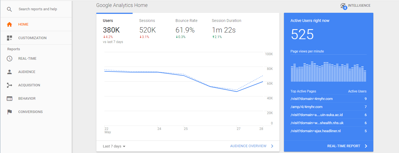Click the 4.2% users change indicator
Image resolution: width=399 pixels, height=153 pixels.
tap(108, 37)
